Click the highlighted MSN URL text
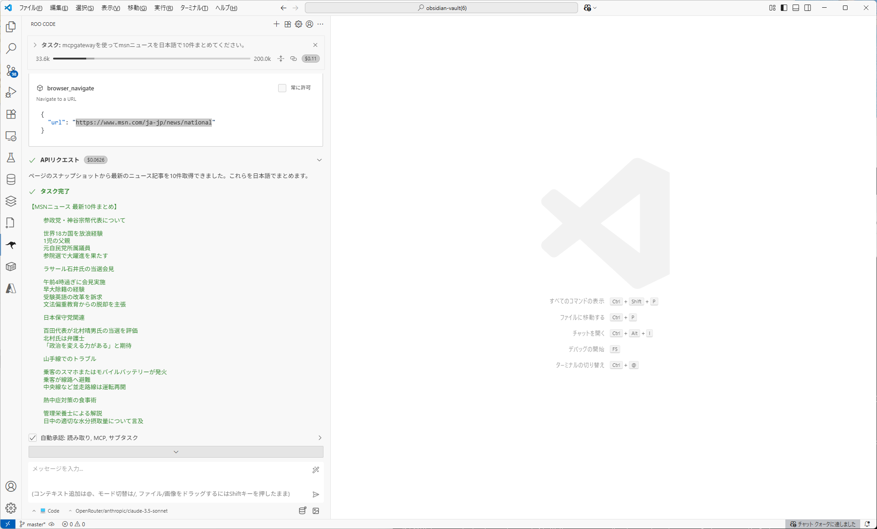 coord(143,122)
